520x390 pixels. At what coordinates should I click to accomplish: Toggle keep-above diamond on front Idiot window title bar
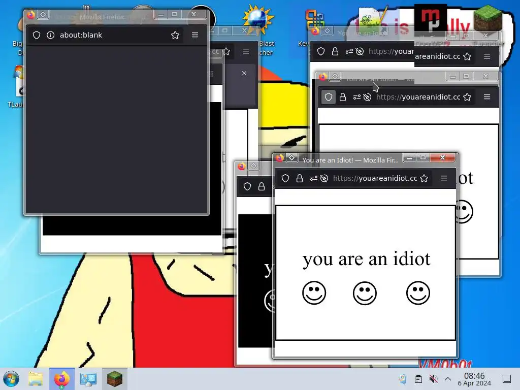point(292,157)
